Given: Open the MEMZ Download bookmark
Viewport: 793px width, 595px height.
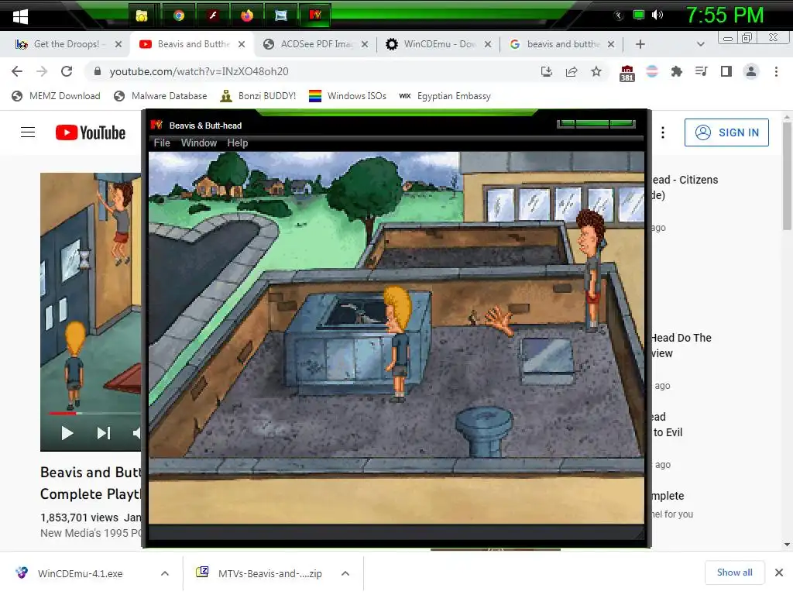Looking at the screenshot, I should 56,96.
